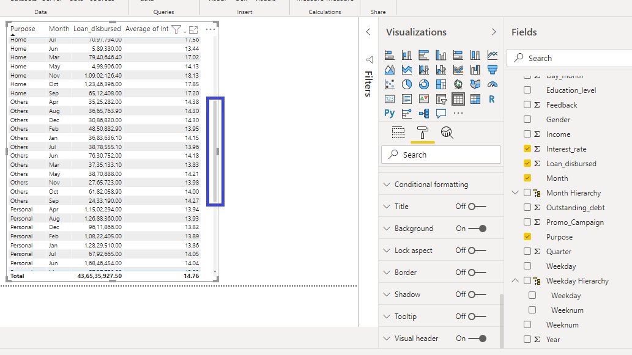
Task: Select the funnel chart visualization
Action: coord(492,70)
